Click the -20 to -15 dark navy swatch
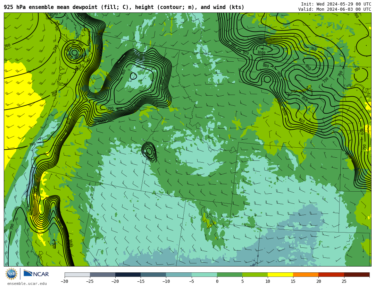 (128, 274)
